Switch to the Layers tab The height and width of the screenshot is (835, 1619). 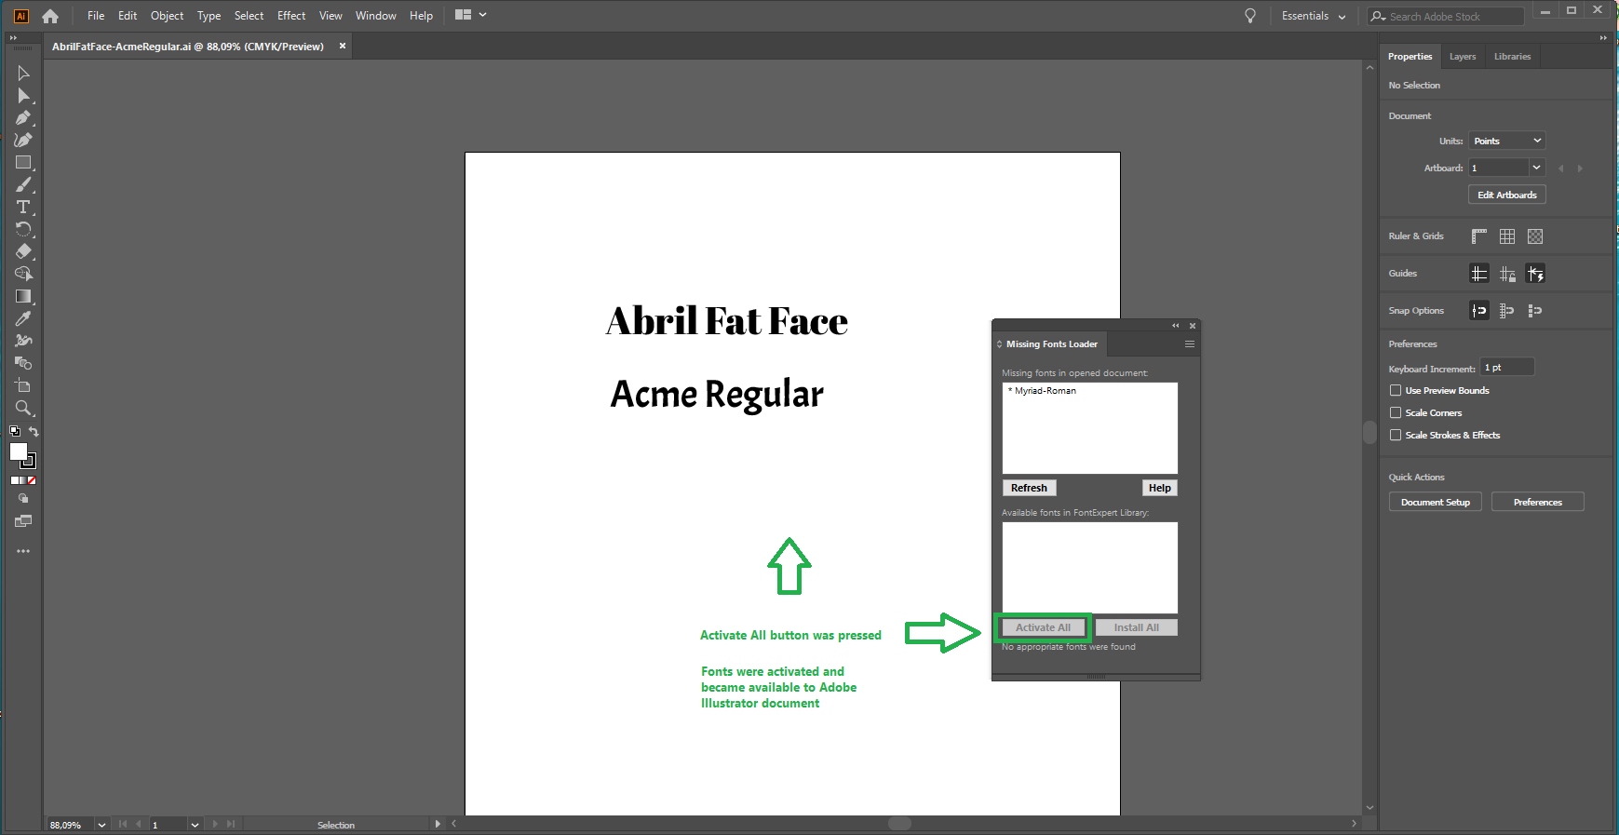tap(1463, 57)
